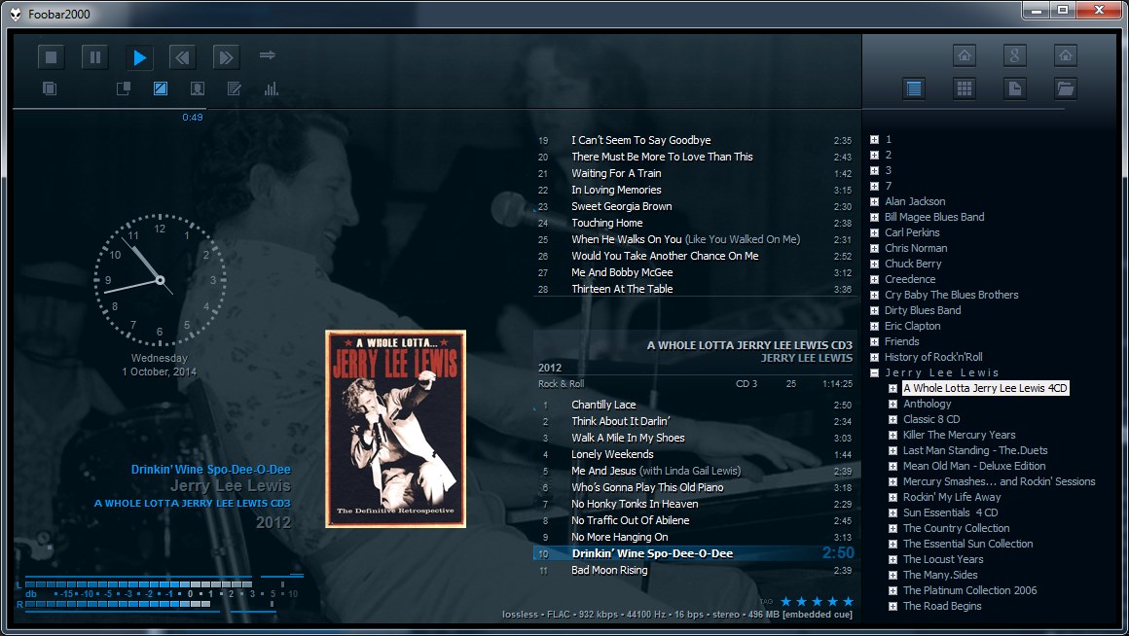Select Dirty Blues Band in the tree

coord(923,310)
